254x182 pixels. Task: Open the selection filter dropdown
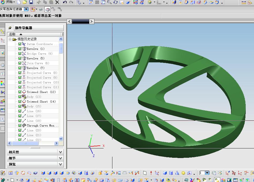point(26,9)
